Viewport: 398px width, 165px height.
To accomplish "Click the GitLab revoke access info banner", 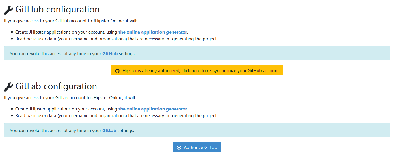I will tap(197, 130).
